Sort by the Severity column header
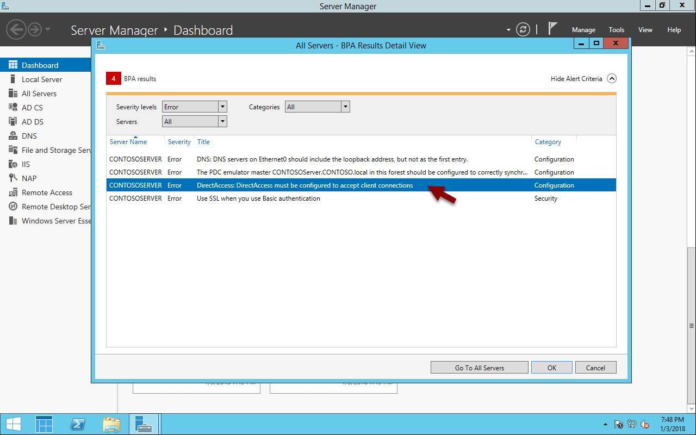Image resolution: width=696 pixels, height=435 pixels. (x=179, y=141)
